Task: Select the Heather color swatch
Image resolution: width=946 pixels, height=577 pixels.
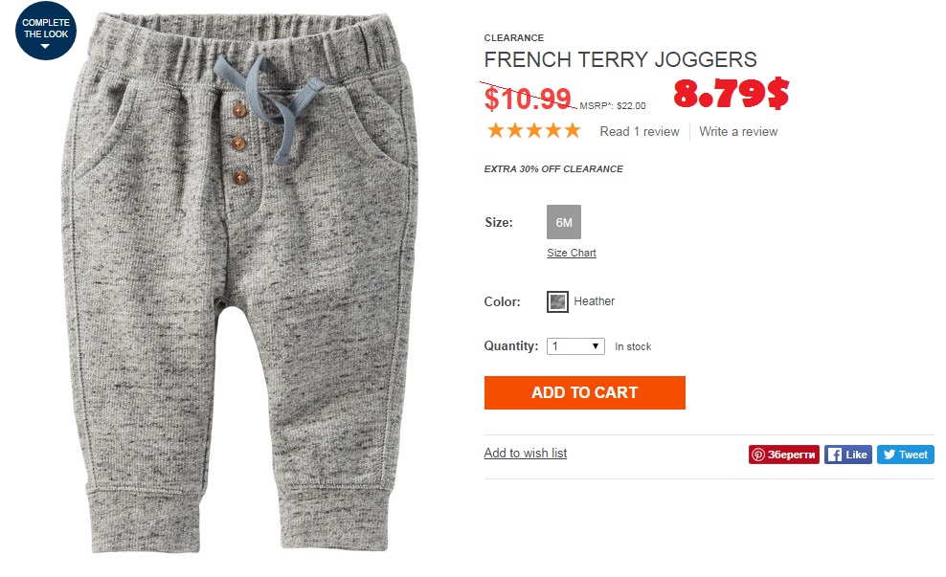Action: point(557,301)
